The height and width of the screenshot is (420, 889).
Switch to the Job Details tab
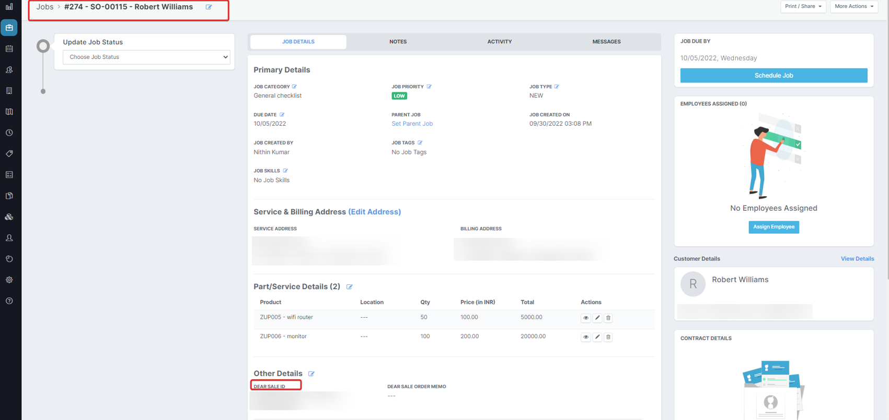(298, 42)
